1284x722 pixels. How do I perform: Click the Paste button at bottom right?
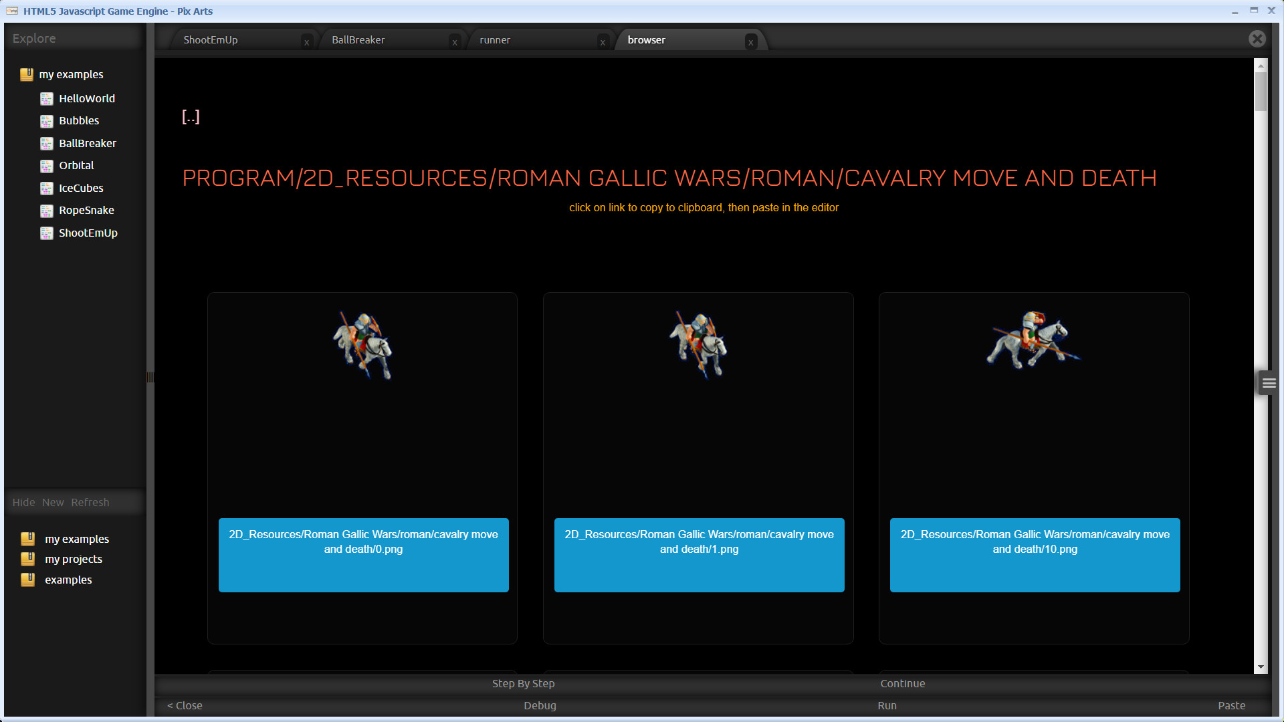pos(1232,705)
